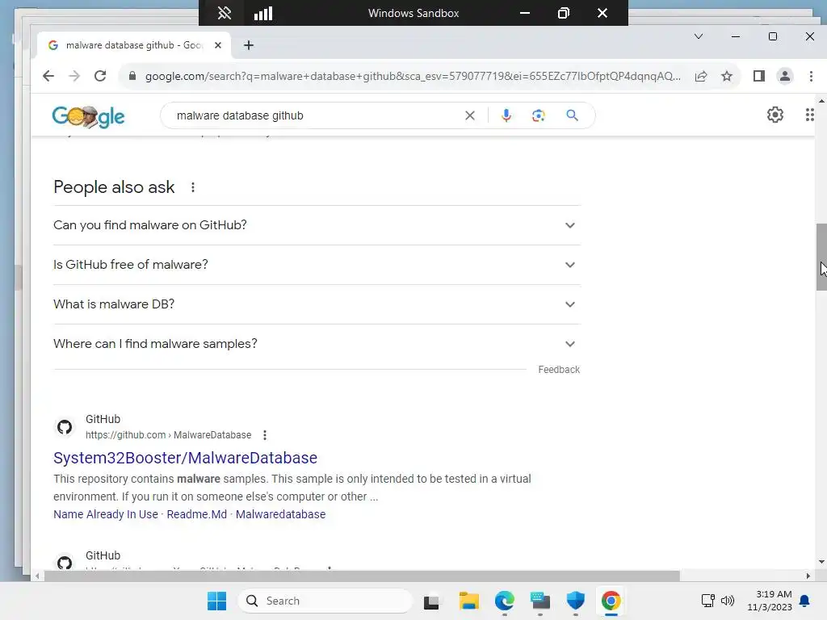Open notifications bell in the tray
This screenshot has width=827, height=620.
[x=805, y=601]
